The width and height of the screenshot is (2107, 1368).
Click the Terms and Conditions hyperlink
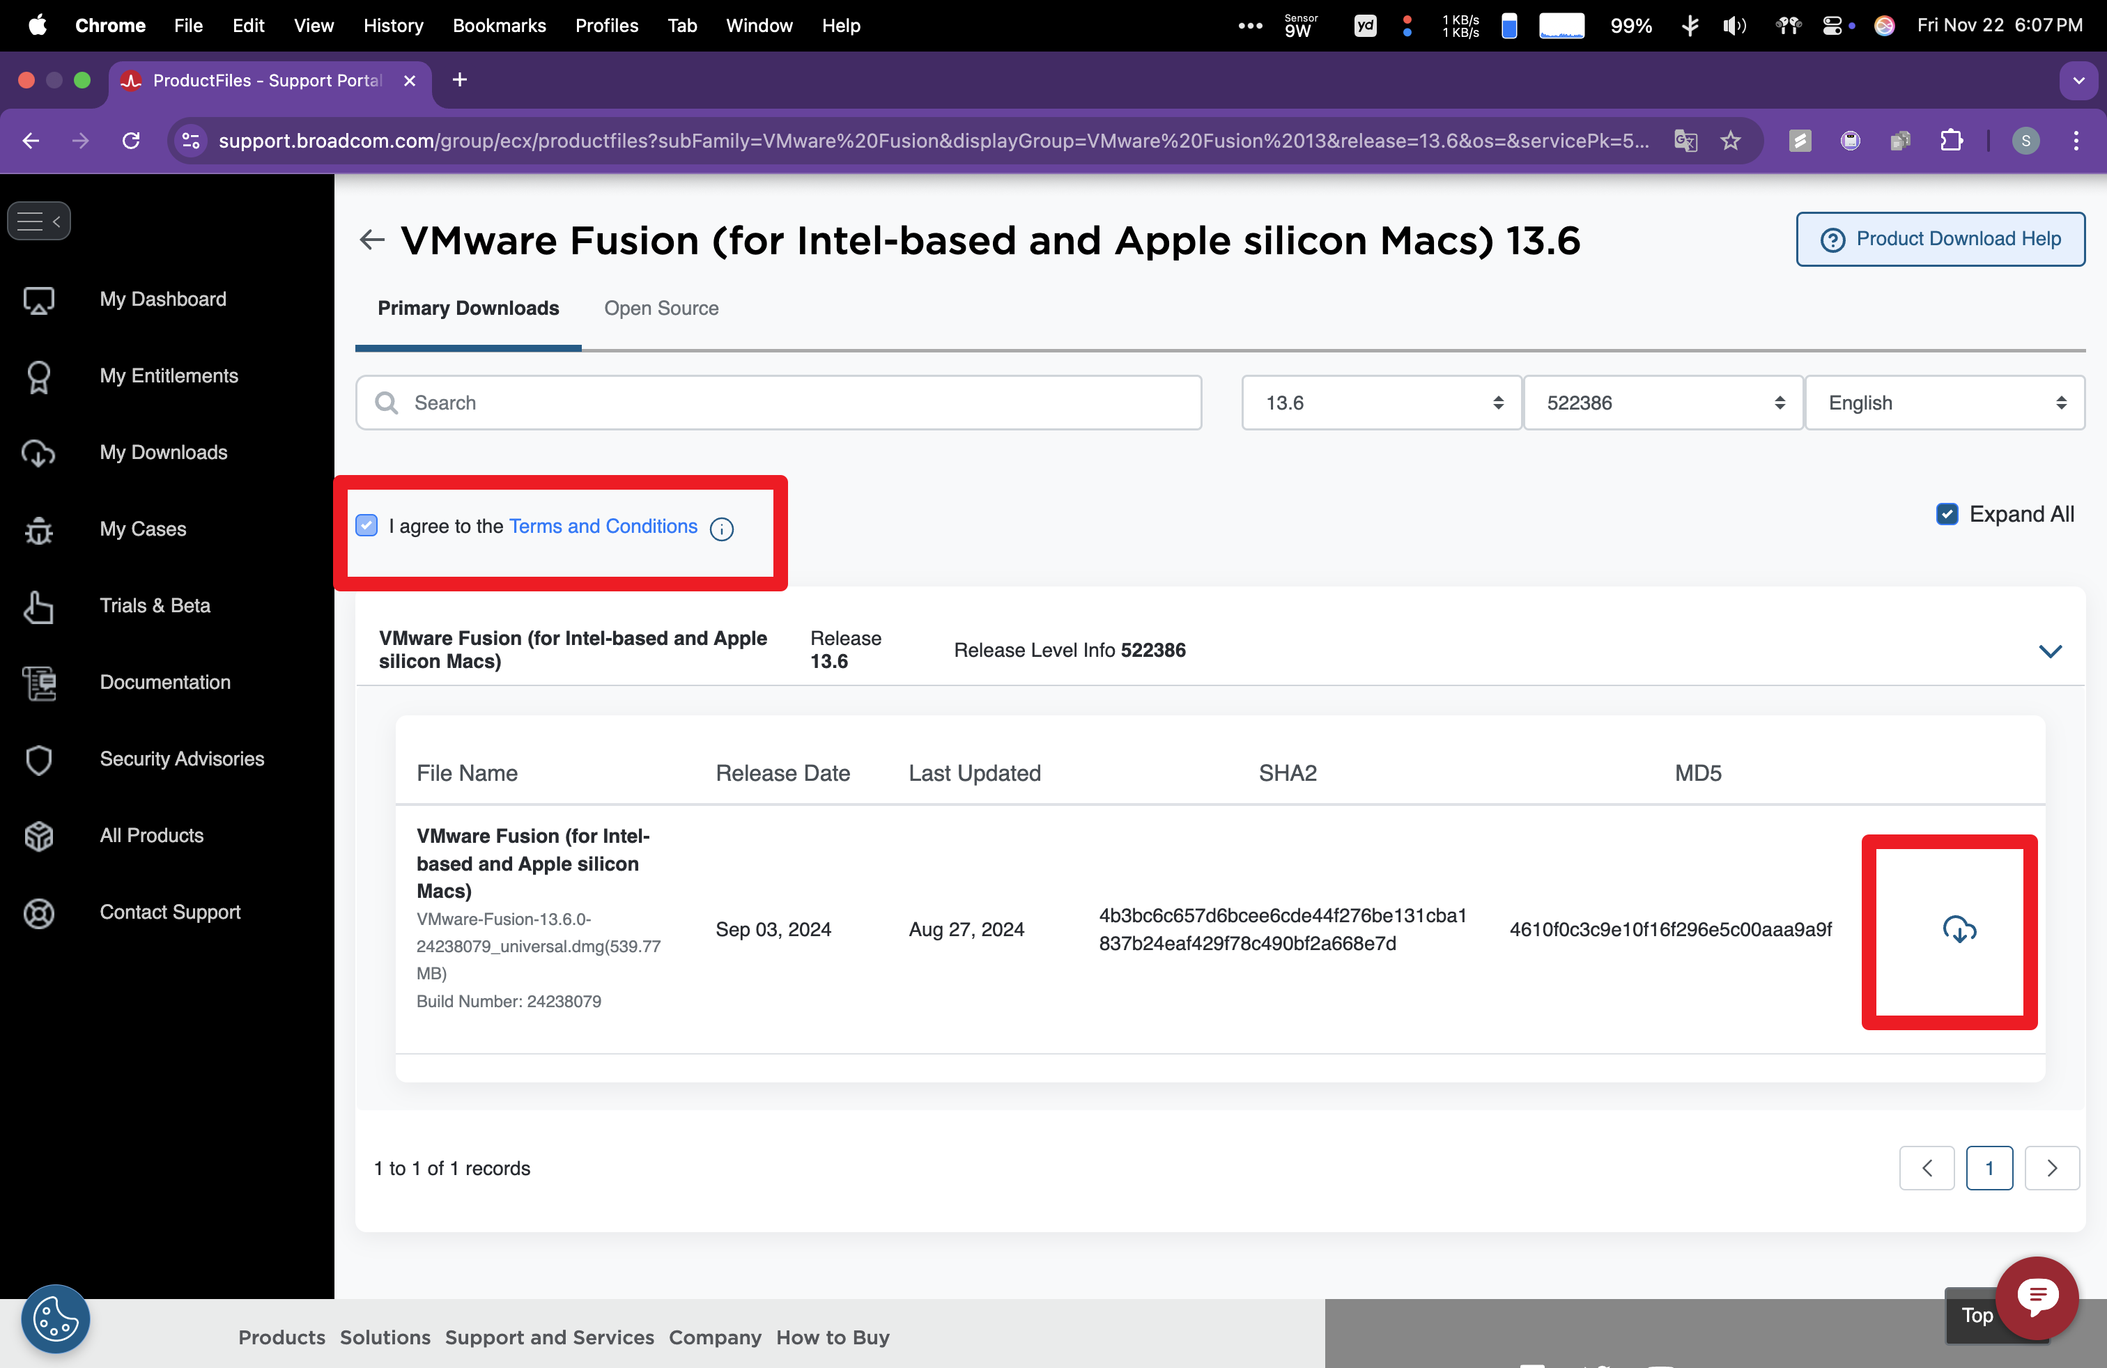tap(603, 525)
